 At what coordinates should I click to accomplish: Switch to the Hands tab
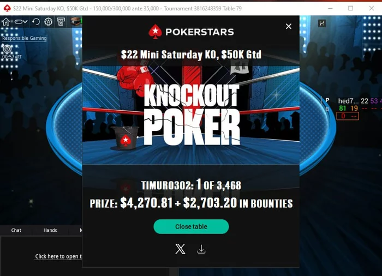pyautogui.click(x=50, y=230)
